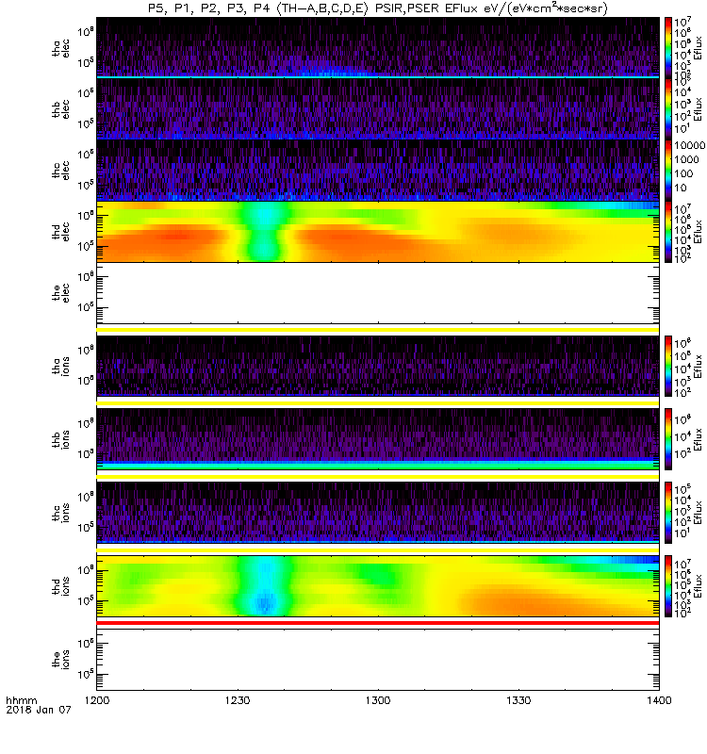Click the tha elec spectrogram panel
This screenshot has width=707, height=754.
point(378,48)
